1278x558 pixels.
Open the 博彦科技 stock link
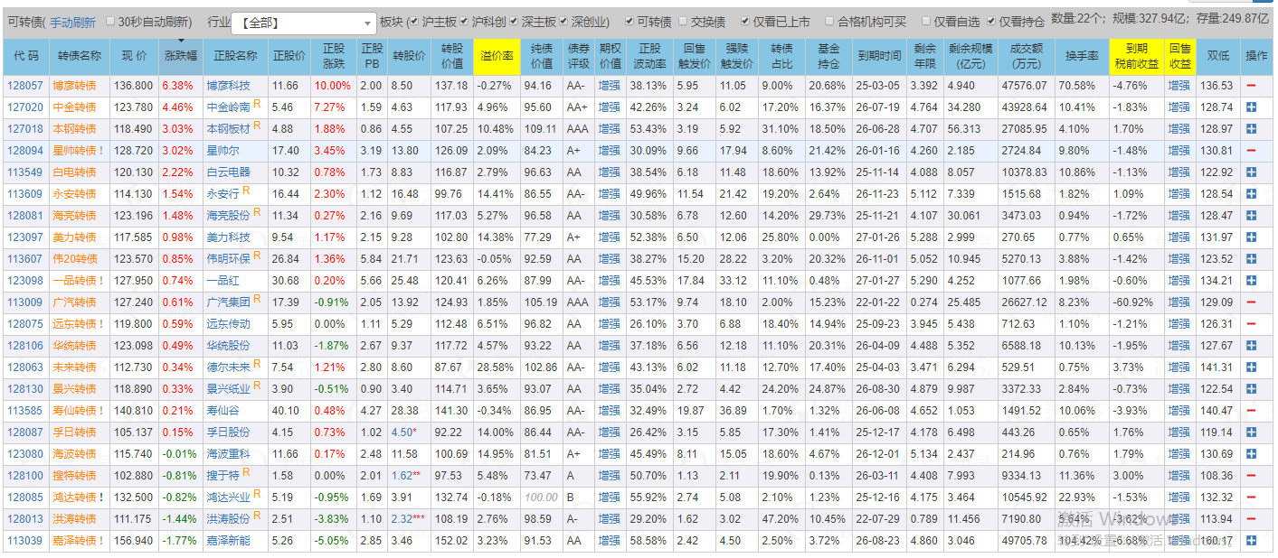[229, 86]
